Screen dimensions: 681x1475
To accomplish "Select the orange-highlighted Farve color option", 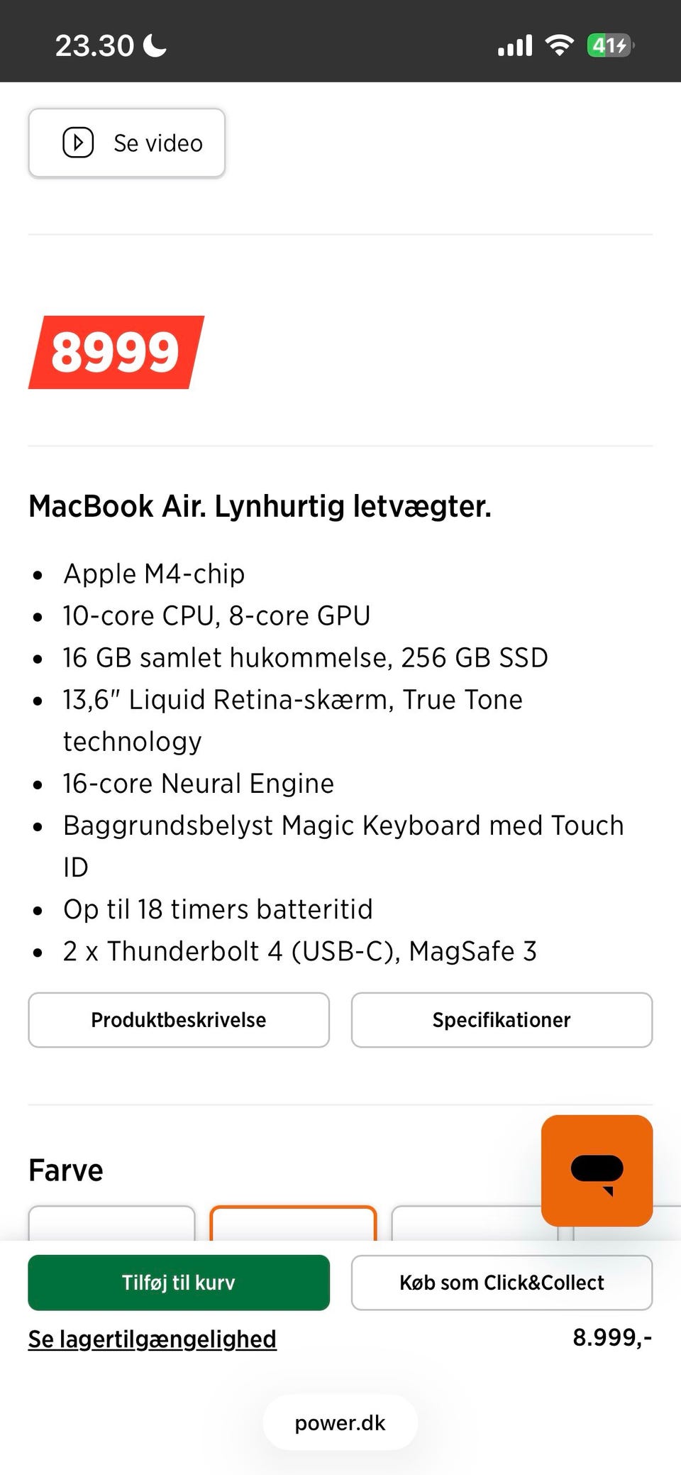I will (293, 1224).
